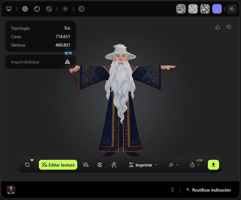Click the wizard 3D model in viewport
The width and height of the screenshot is (241, 200).
click(x=121, y=100)
